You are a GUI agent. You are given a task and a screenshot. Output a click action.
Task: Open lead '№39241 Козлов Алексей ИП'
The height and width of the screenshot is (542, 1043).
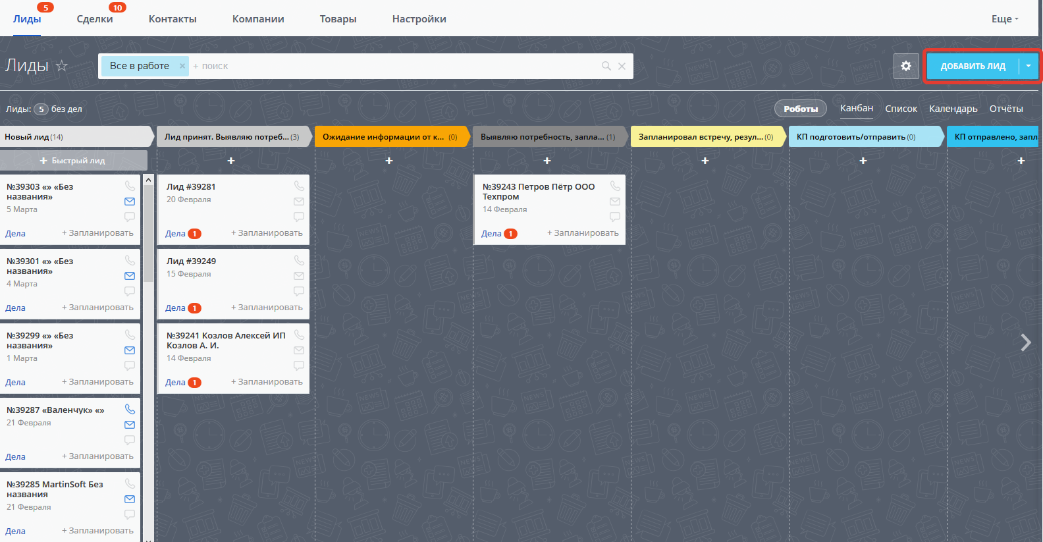[226, 340]
